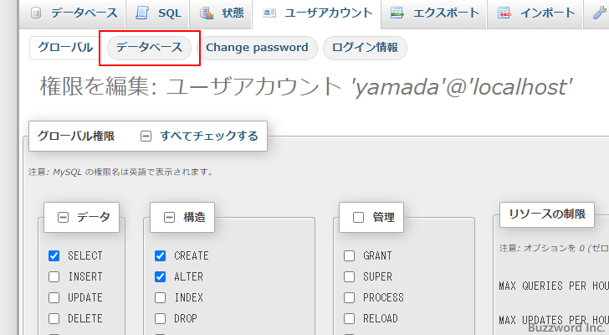The width and height of the screenshot is (609, 335).
Task: Open the Change password sub-tab
Action: [x=257, y=48]
